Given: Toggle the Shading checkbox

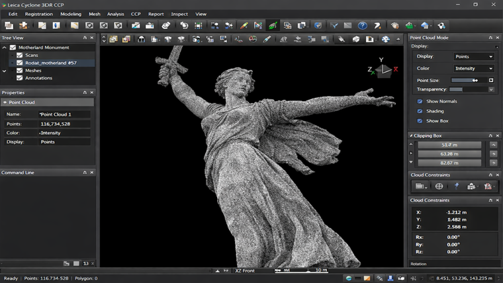Looking at the screenshot, I should pos(420,111).
